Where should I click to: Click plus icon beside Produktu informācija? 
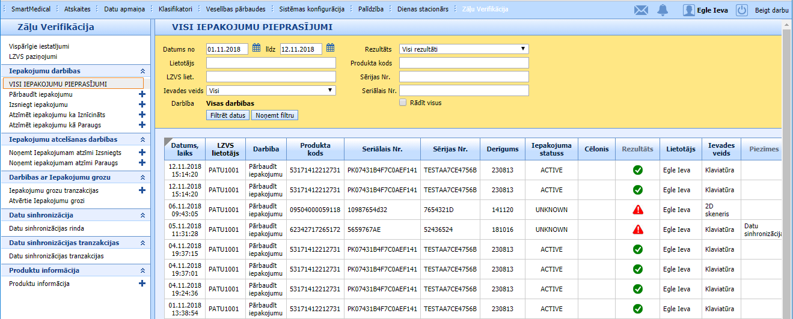pyautogui.click(x=142, y=284)
